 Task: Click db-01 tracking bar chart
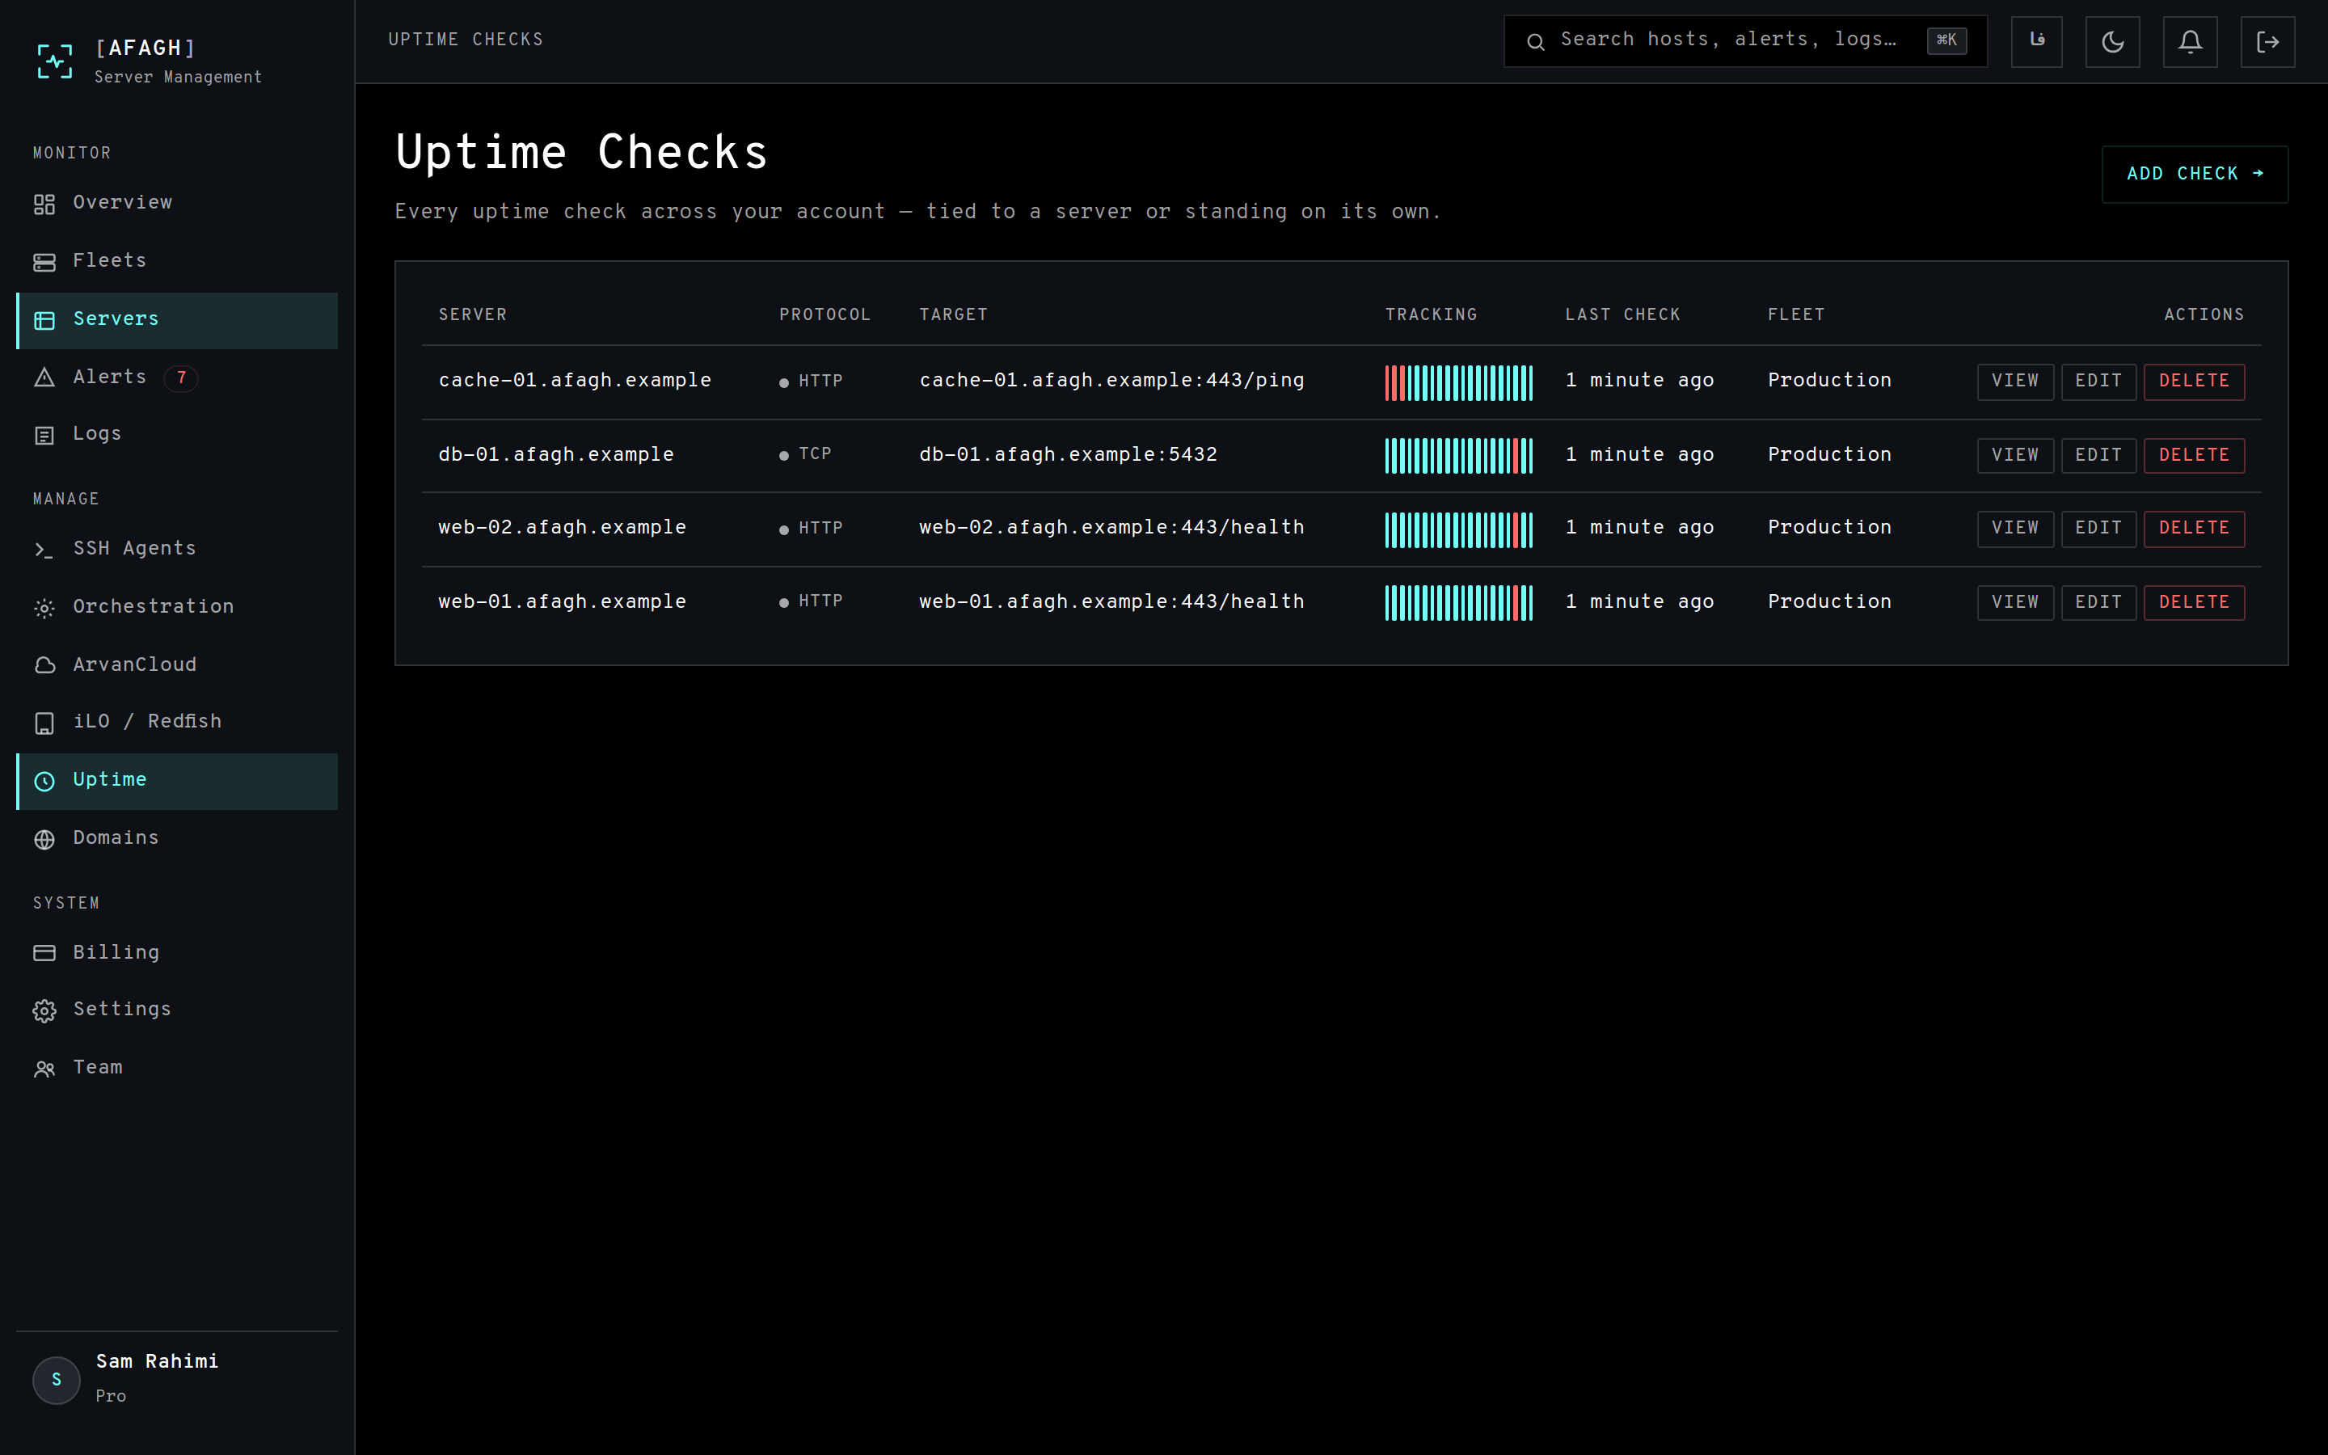(x=1458, y=455)
